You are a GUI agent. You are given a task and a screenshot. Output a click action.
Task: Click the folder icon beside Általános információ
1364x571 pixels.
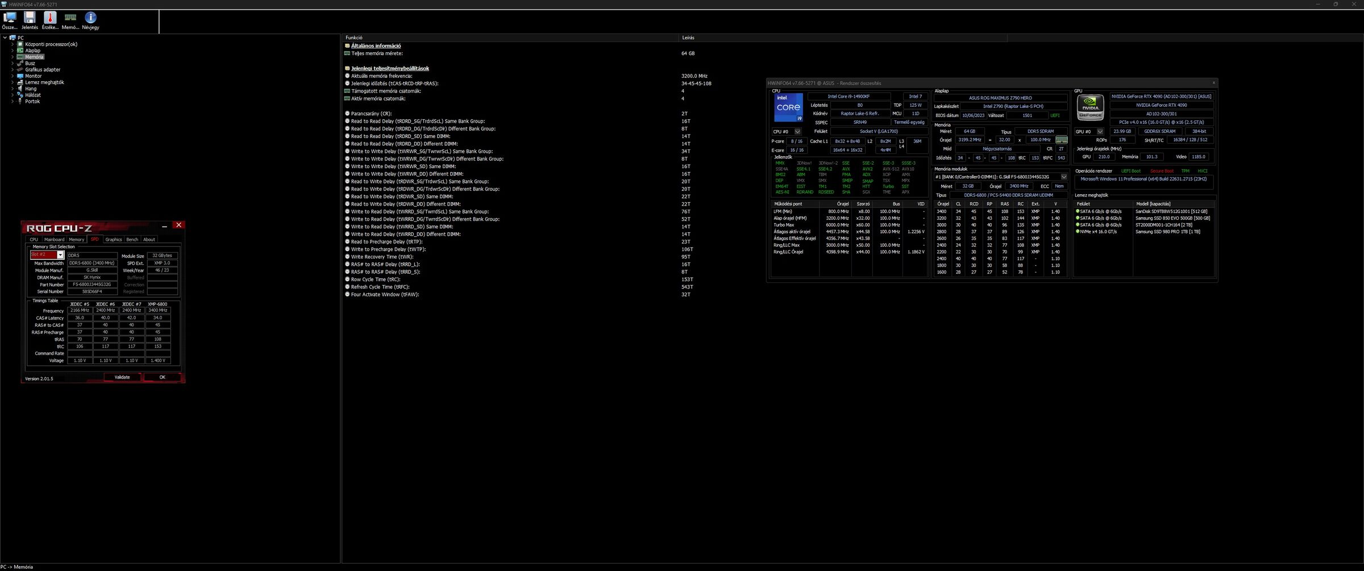(347, 46)
